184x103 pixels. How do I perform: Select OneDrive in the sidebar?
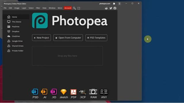[16, 36]
